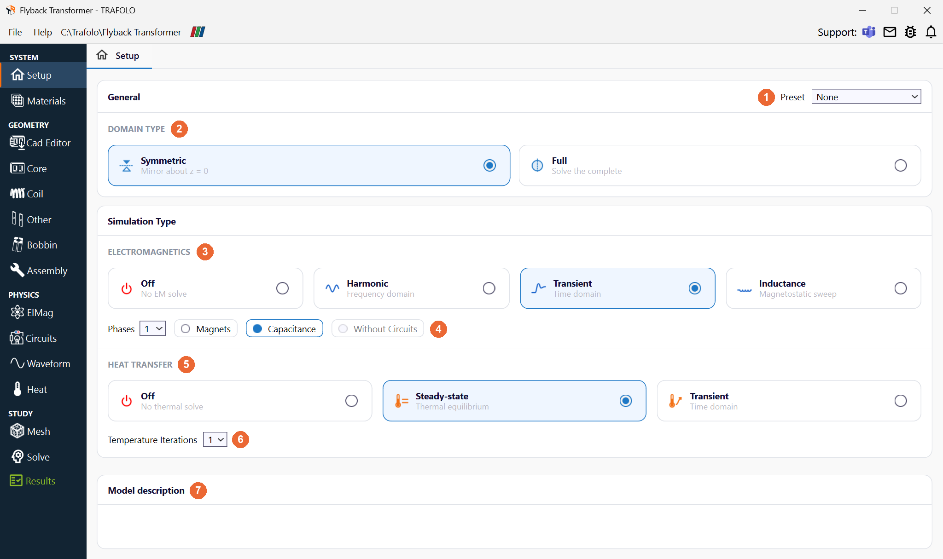Select heat transfer Transient time domain radio
The image size is (943, 559).
coord(901,401)
